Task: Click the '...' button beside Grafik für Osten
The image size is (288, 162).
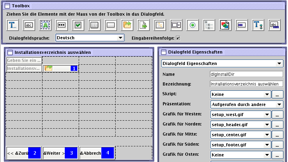Action: 277,155
